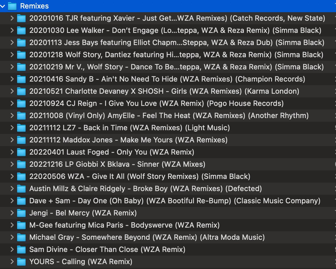This screenshot has width=336, height=269.
Task: Click folder icon for M-Gee Bodyswerve
Action: (21, 225)
